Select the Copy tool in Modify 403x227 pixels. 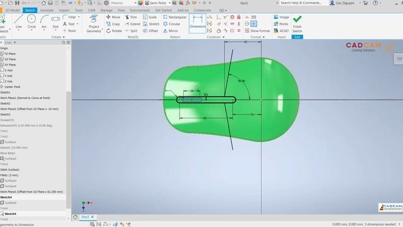coord(113,24)
